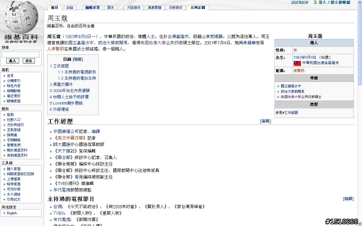Open 上傳檔案 upload file link
The image size is (362, 226).
14,179
